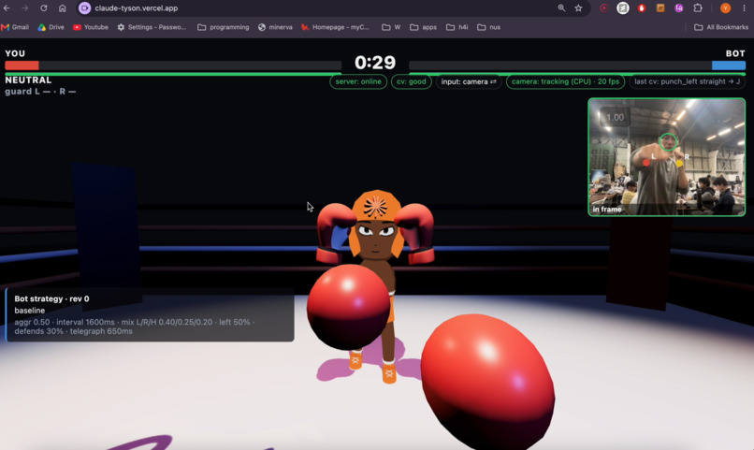This screenshot has width=754, height=450.
Task: Go back using the browser back arrow
Action: coord(7,8)
